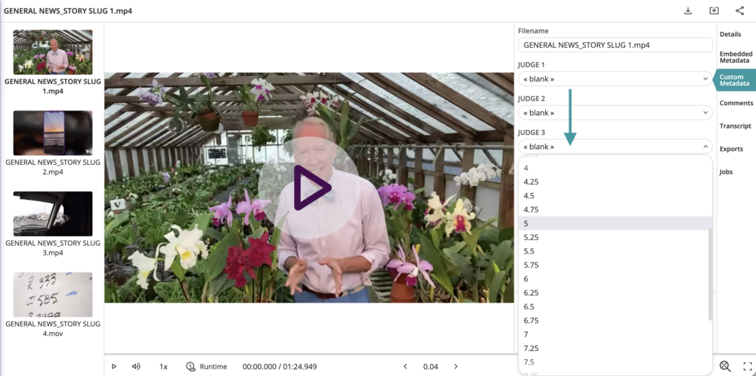This screenshot has height=376, width=756.
Task: Click the volume speaker icon
Action: 136,366
